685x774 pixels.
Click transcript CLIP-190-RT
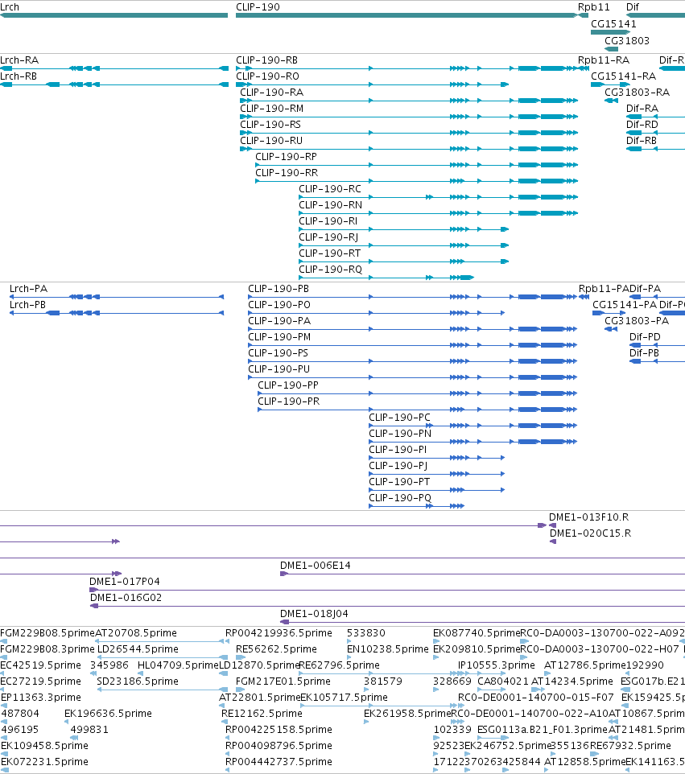329,253
